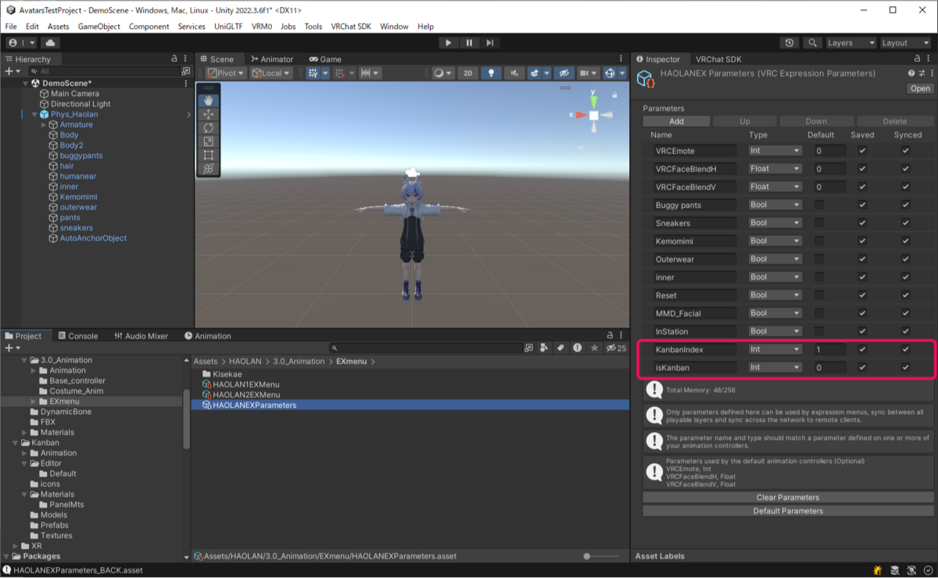Viewport: 938px width, 578px height.
Task: Toggle scene audio mute icon
Action: click(x=514, y=73)
